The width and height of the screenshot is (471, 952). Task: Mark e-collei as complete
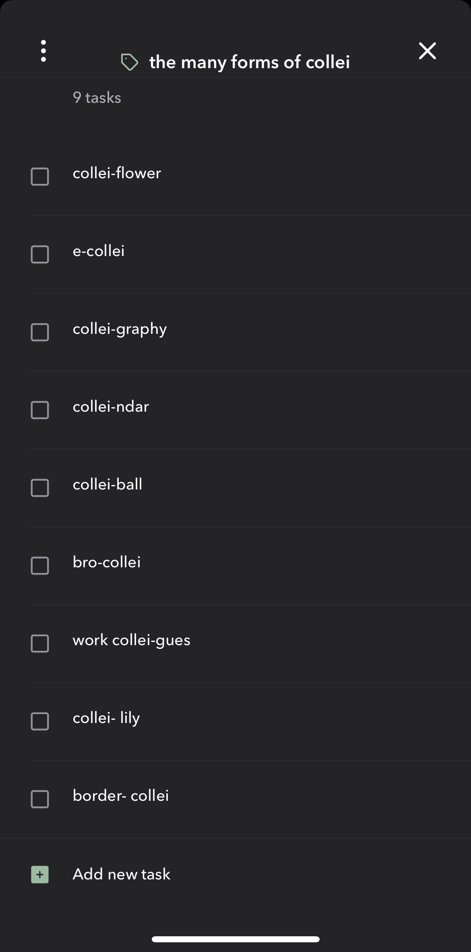pyautogui.click(x=40, y=254)
